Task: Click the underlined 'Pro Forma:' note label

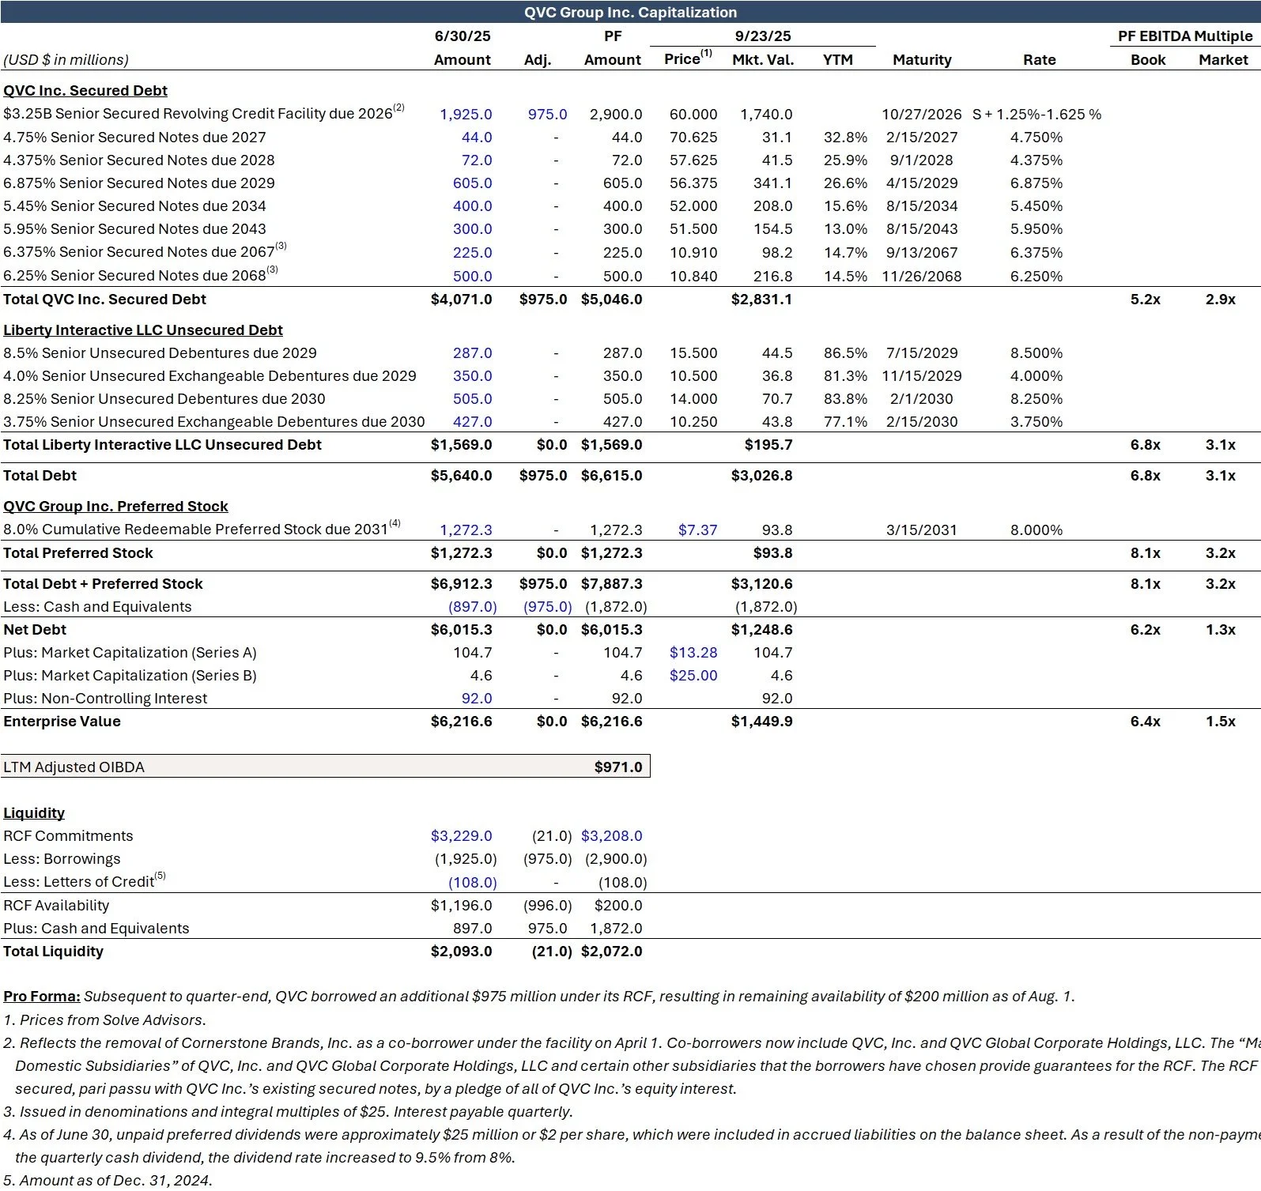Action: click(42, 996)
